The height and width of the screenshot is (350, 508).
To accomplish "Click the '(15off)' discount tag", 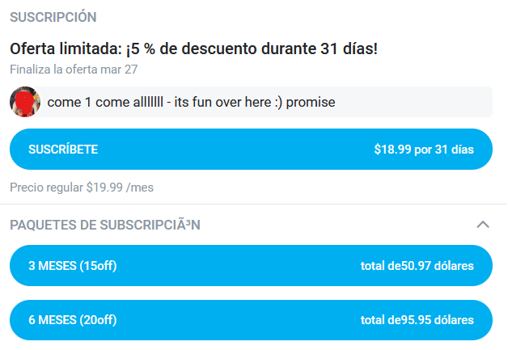I will click(98, 266).
